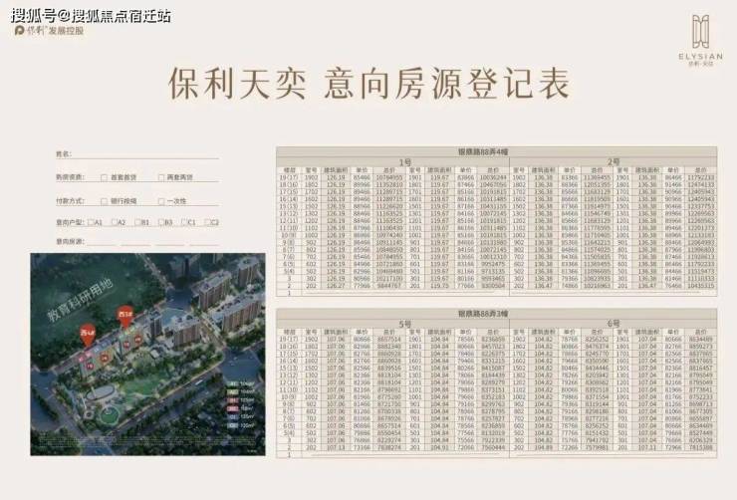Click the A1 green legend swatch

(233, 383)
